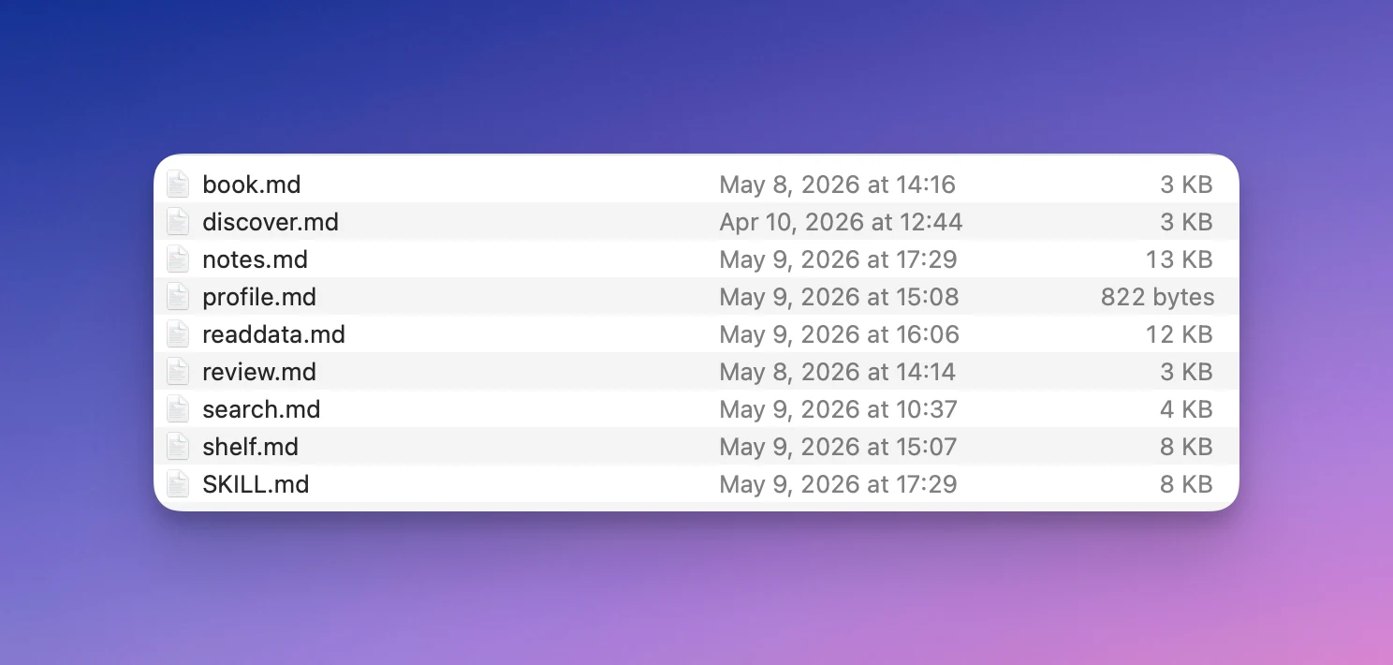Click the SKILL.md document icon

pos(178,484)
